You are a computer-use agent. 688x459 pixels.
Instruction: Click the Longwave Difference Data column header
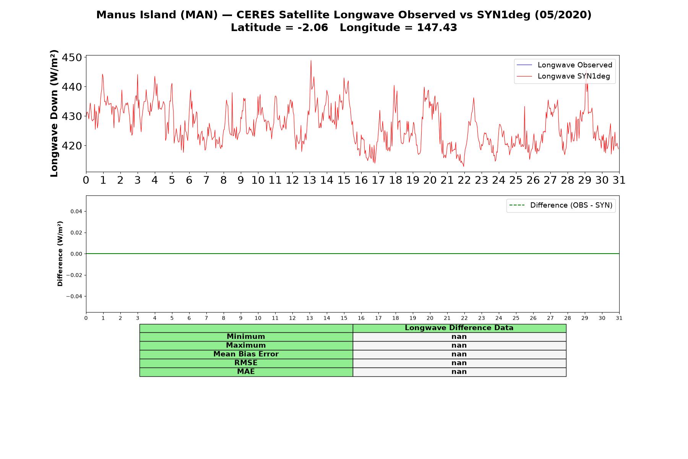coord(459,328)
